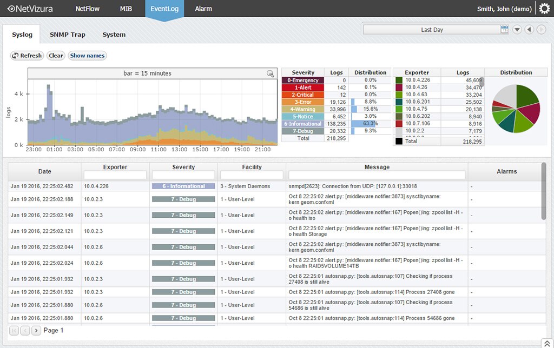The width and height of the screenshot is (554, 348).
Task: Select the 4-Warning severity color label
Action: pyautogui.click(x=303, y=109)
